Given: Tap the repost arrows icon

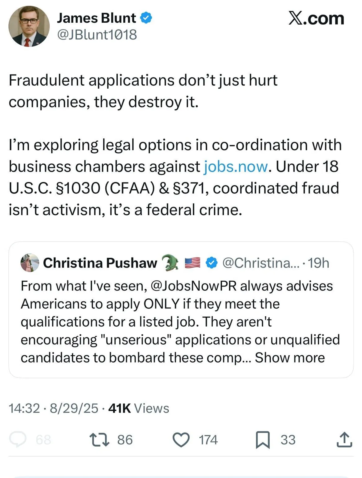Looking at the screenshot, I should [99, 439].
